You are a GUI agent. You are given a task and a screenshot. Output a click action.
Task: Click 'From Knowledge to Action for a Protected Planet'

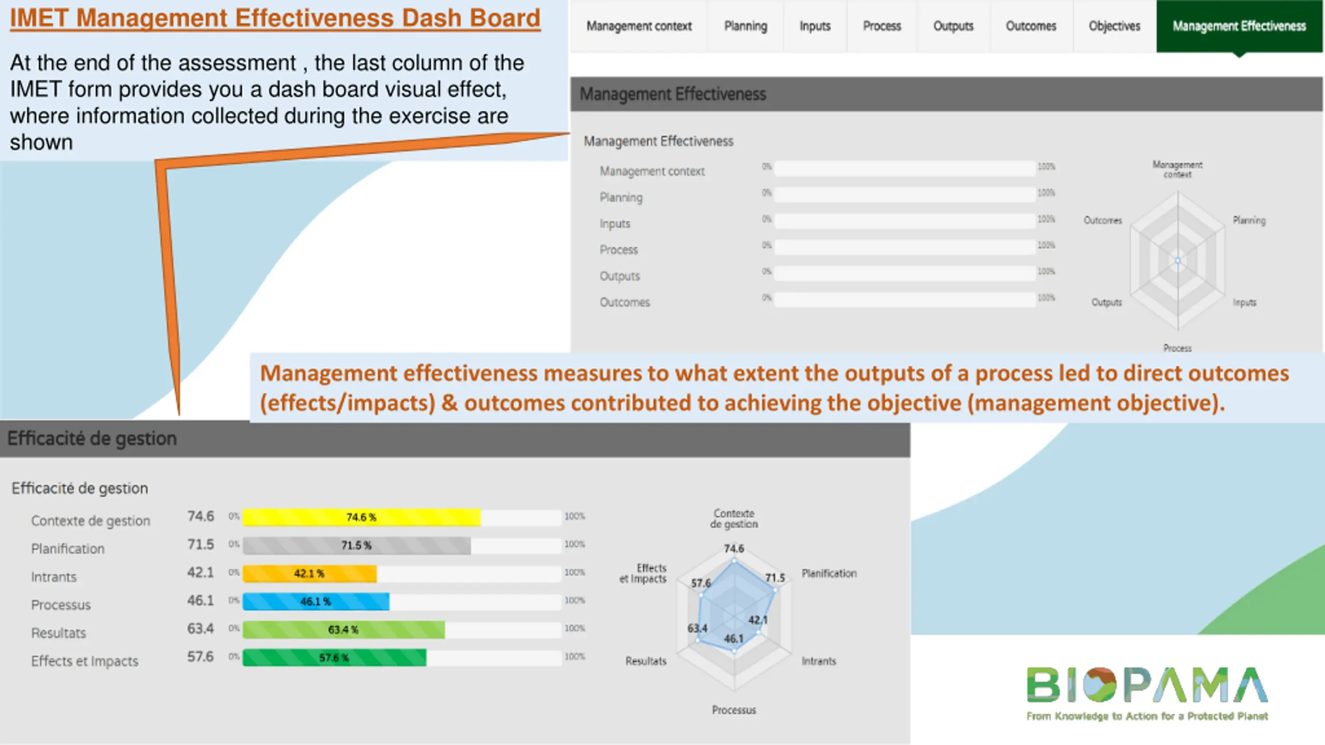click(x=1147, y=716)
